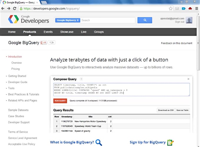
Task: Click Save as Table
Action: tap(182, 110)
